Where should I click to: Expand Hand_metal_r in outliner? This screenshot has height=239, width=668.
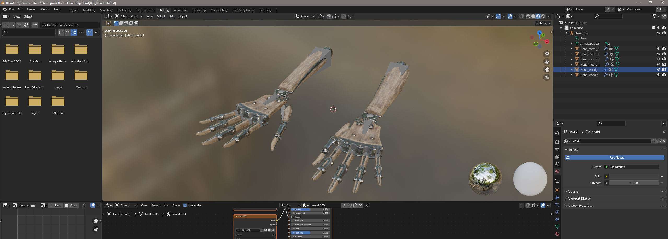click(x=571, y=54)
